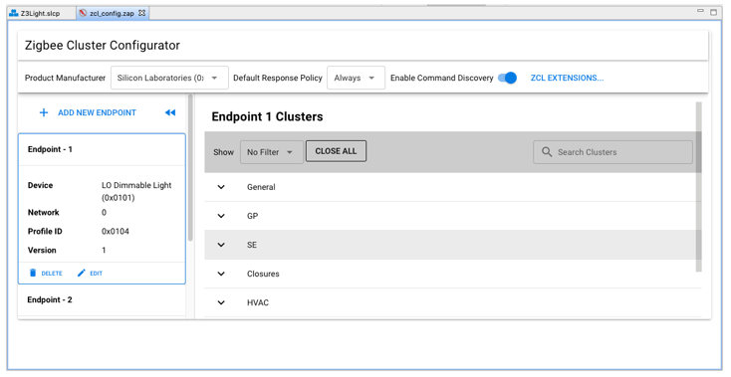Viewport: 731px width, 377px height.
Task: Click the CLOSE ALL button
Action: coord(336,151)
